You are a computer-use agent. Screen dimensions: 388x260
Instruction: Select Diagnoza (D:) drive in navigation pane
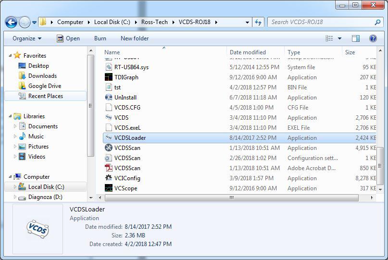[x=40, y=197]
